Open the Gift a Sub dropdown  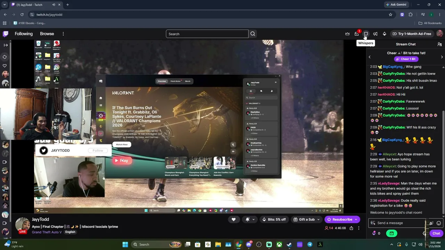(307, 219)
